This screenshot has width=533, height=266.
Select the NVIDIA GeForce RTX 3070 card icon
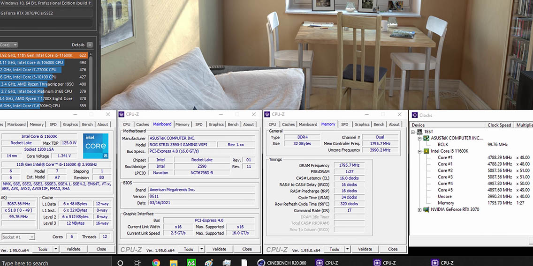click(x=426, y=209)
